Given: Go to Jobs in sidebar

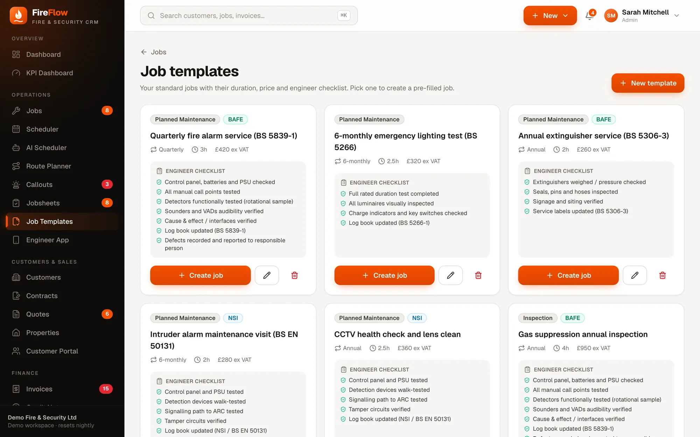Looking at the screenshot, I should coord(62,111).
